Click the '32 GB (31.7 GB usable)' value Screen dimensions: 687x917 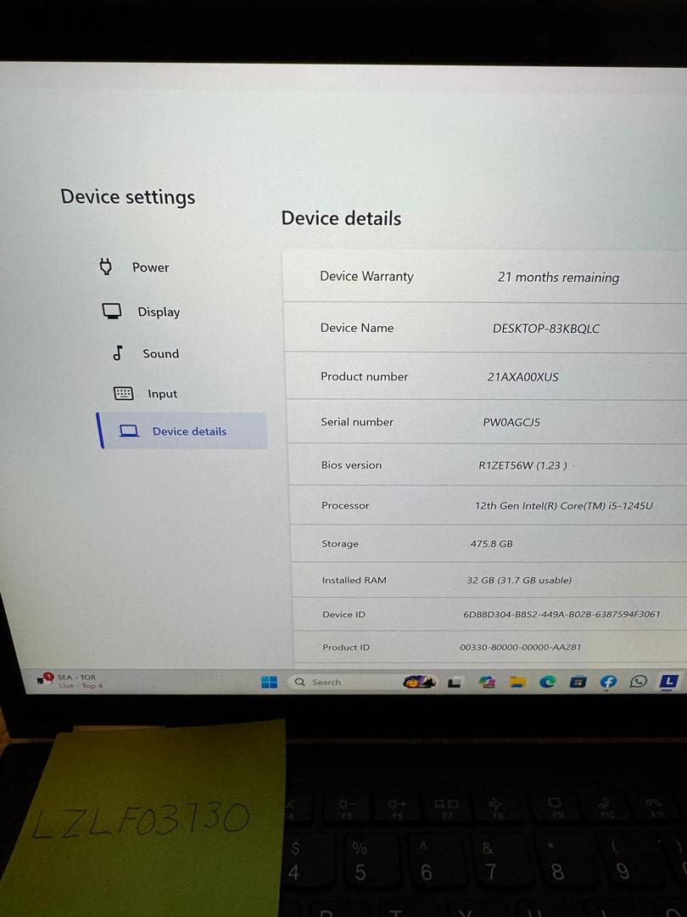(519, 580)
